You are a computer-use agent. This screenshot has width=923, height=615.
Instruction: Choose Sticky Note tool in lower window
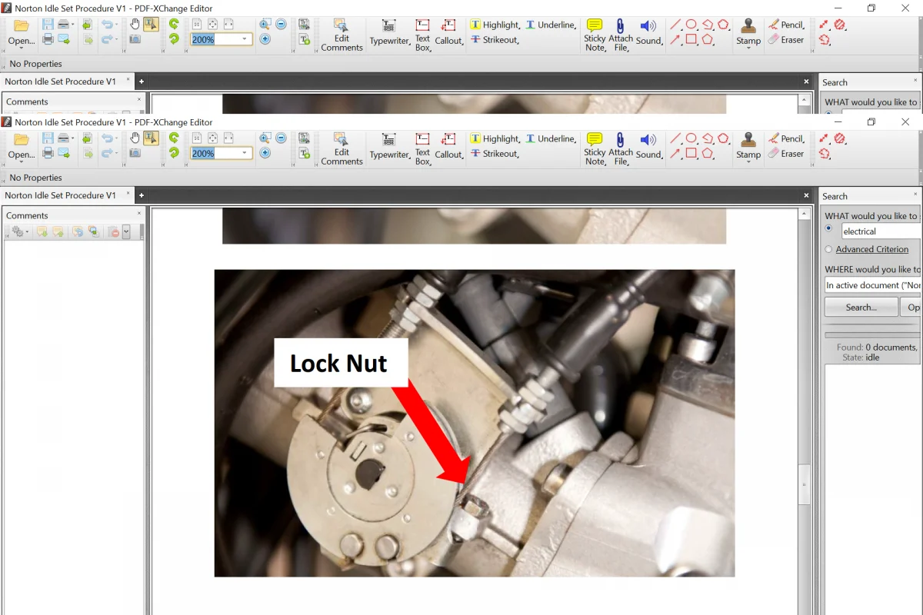[595, 146]
